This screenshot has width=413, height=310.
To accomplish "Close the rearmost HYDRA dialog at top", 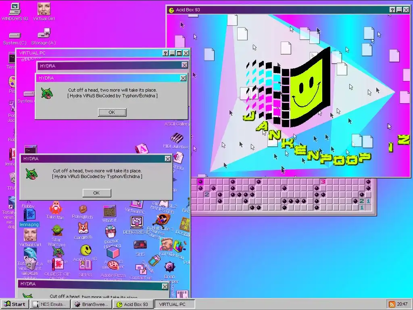I will click(185, 65).
